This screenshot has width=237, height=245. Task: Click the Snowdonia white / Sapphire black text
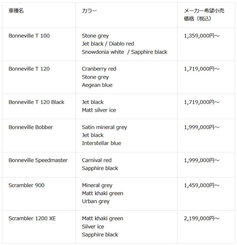(124, 52)
